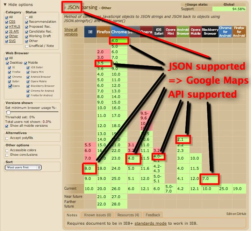Click the Opera Mini 5.0-7.0 cell
This screenshot has width=251, height=231.
(171, 189)
